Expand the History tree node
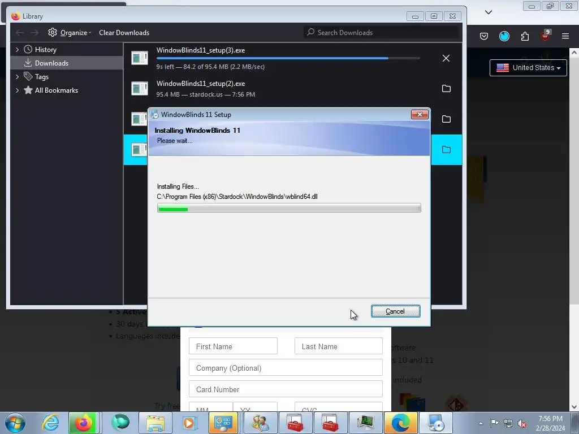579x434 pixels. point(17,50)
